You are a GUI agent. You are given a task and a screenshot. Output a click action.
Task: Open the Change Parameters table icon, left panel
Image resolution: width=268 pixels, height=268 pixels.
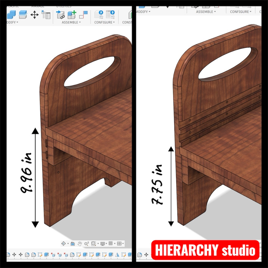coord(46,15)
